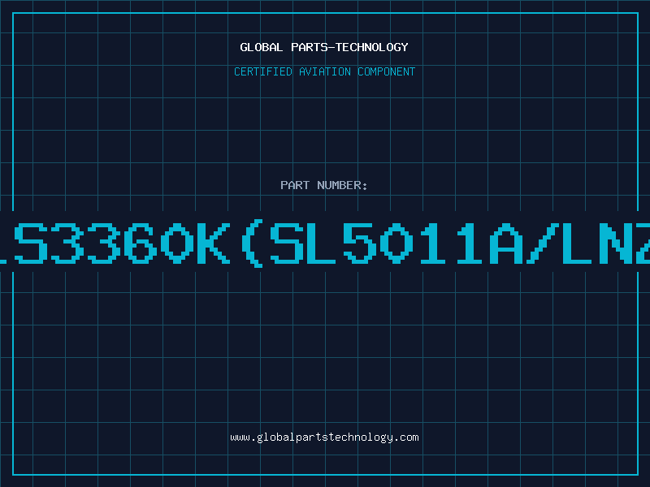Screen dimensions: 650x487
Task: Open the www.globalpartstechnology.com link
Action: click(x=324, y=437)
